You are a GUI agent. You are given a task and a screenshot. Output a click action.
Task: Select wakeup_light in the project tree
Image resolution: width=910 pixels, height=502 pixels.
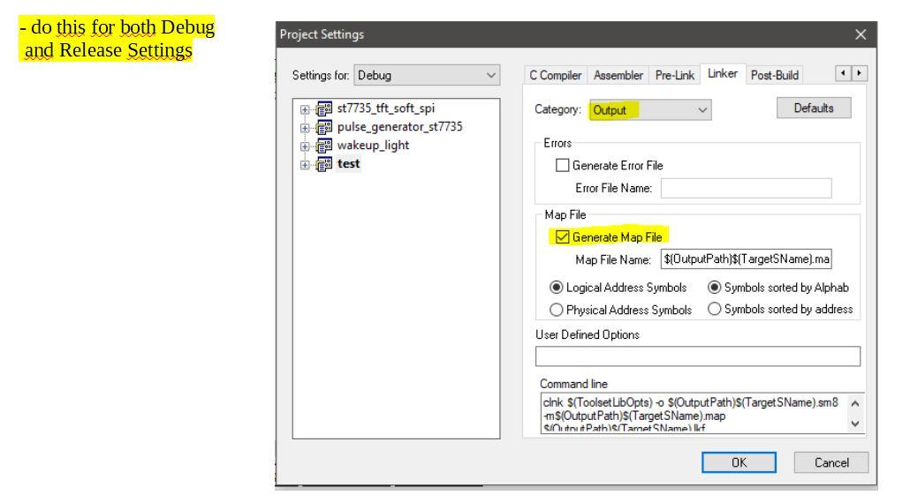(x=373, y=145)
